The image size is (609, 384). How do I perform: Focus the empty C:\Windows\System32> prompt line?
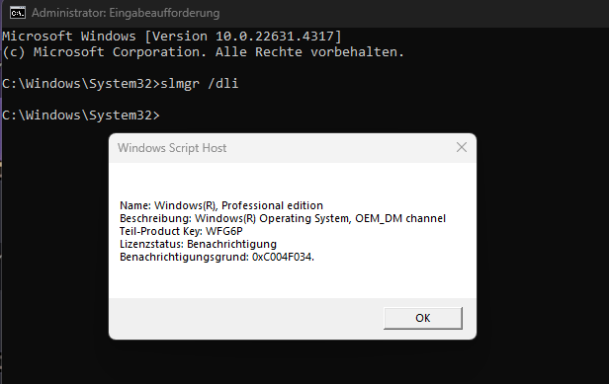point(81,115)
